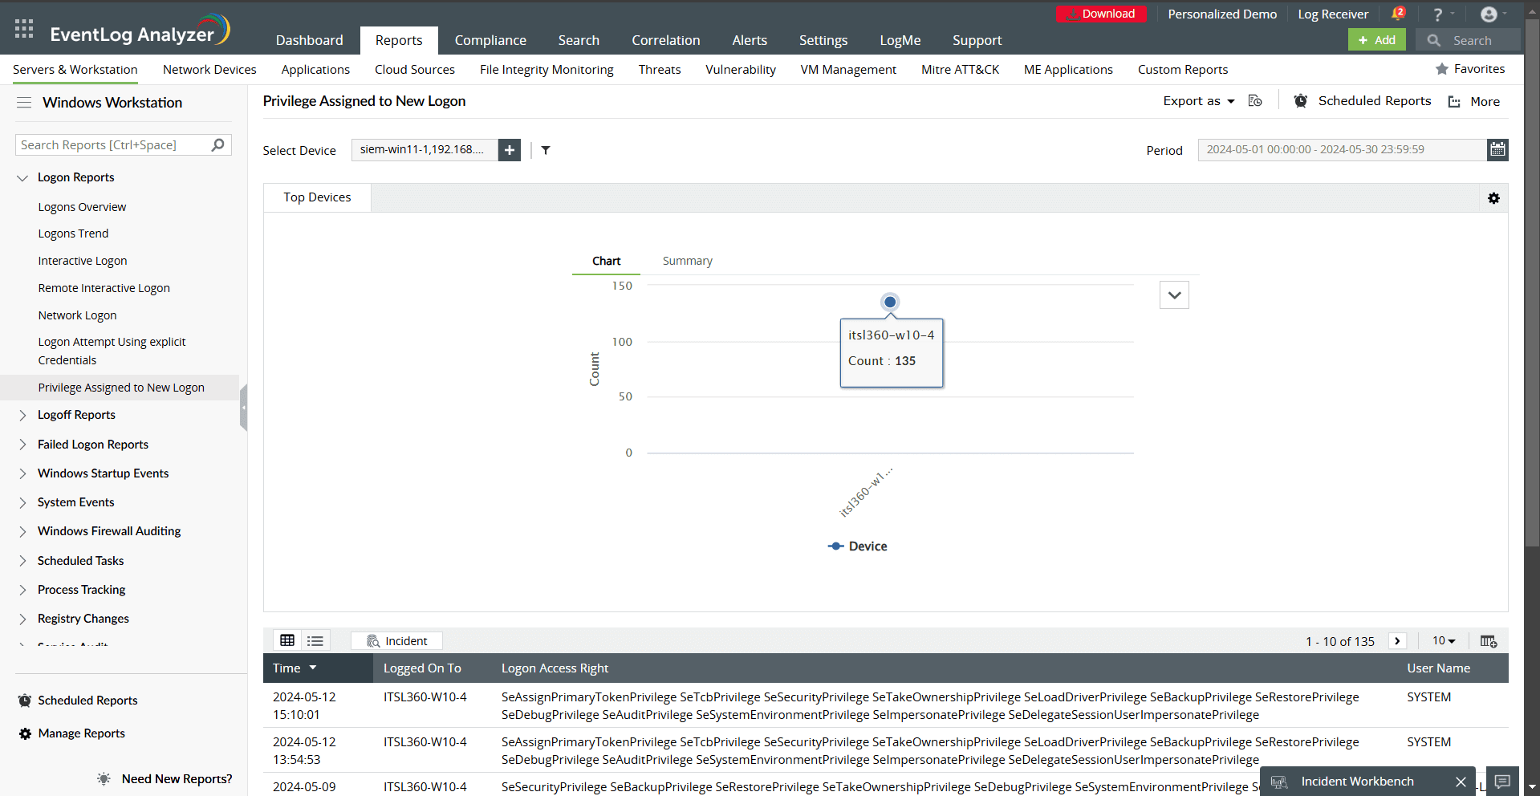Open the device filter funnel icon
Screen dimensions: 1540x796
point(546,150)
